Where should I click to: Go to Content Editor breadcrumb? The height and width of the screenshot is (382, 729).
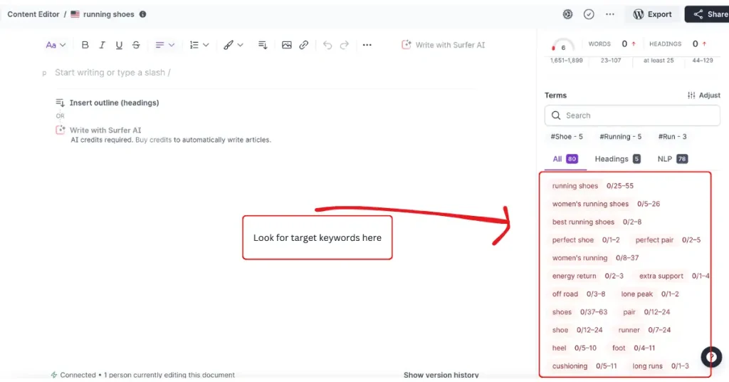point(33,14)
